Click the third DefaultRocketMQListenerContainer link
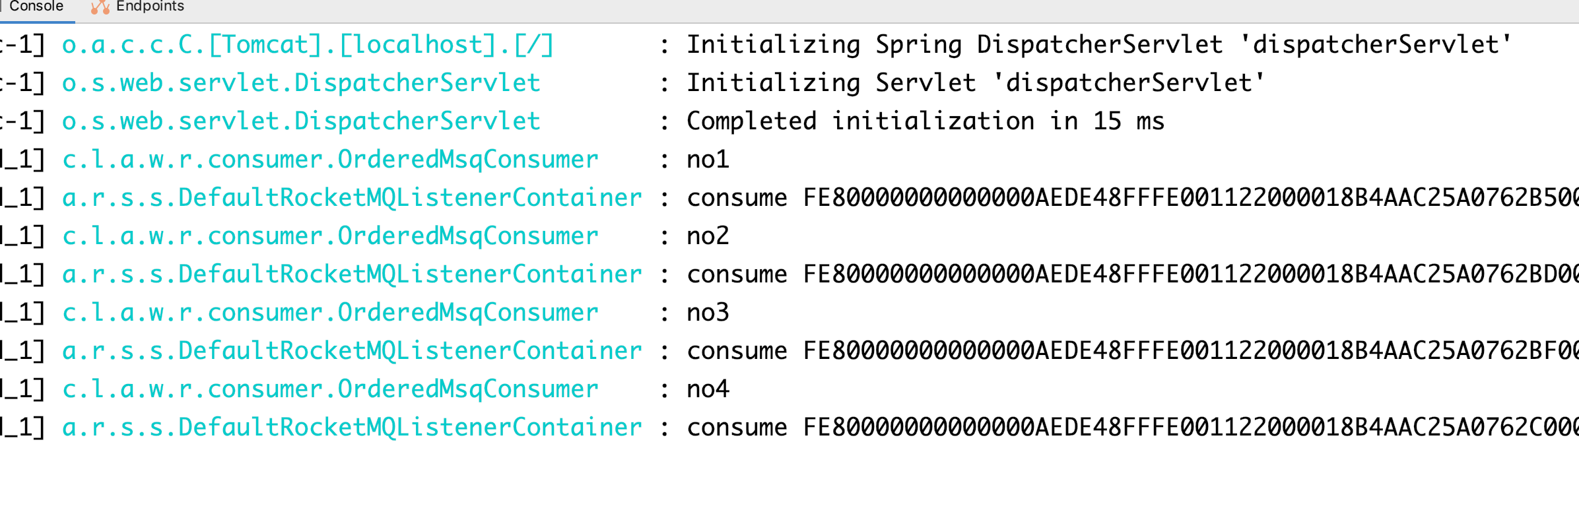 [351, 350]
